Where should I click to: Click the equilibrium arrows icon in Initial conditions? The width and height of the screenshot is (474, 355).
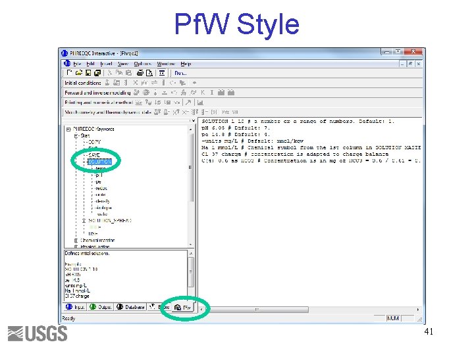[x=154, y=83]
